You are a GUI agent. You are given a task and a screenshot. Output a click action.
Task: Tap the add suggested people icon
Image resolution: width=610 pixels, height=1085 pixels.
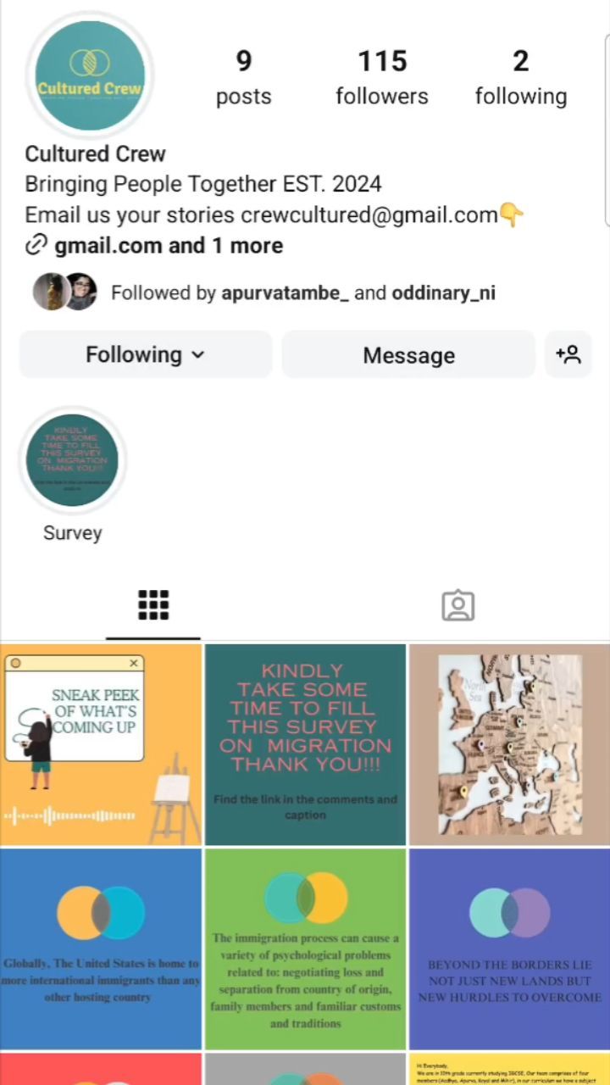(x=568, y=354)
